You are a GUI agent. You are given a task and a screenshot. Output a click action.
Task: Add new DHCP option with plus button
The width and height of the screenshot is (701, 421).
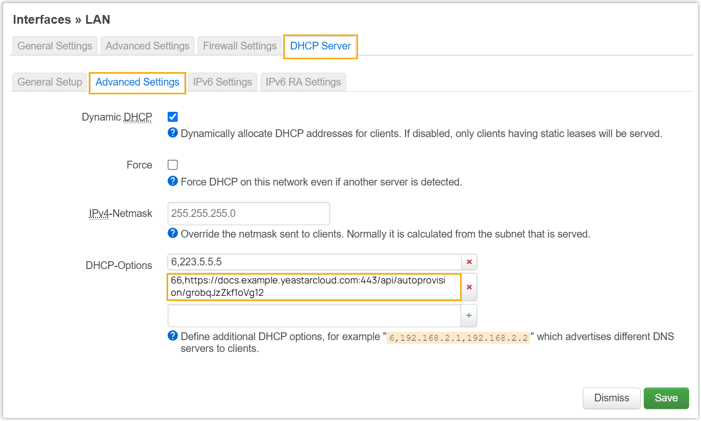tap(469, 315)
